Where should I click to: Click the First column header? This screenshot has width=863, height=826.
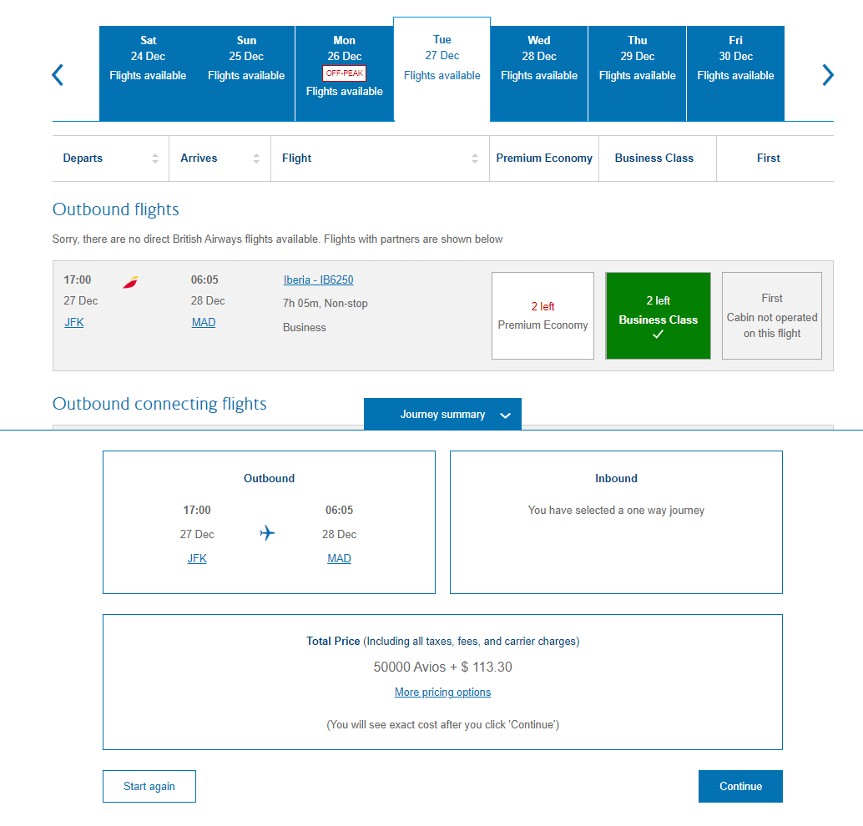point(769,159)
